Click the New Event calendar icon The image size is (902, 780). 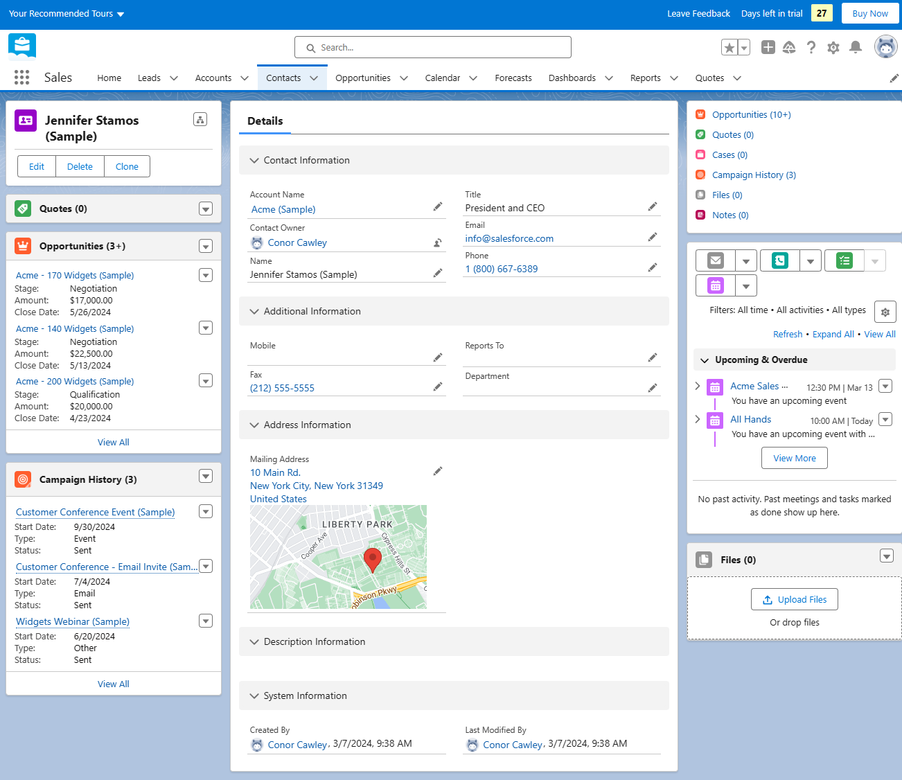[x=716, y=285]
